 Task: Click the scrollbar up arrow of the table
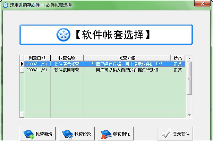point(189,58)
